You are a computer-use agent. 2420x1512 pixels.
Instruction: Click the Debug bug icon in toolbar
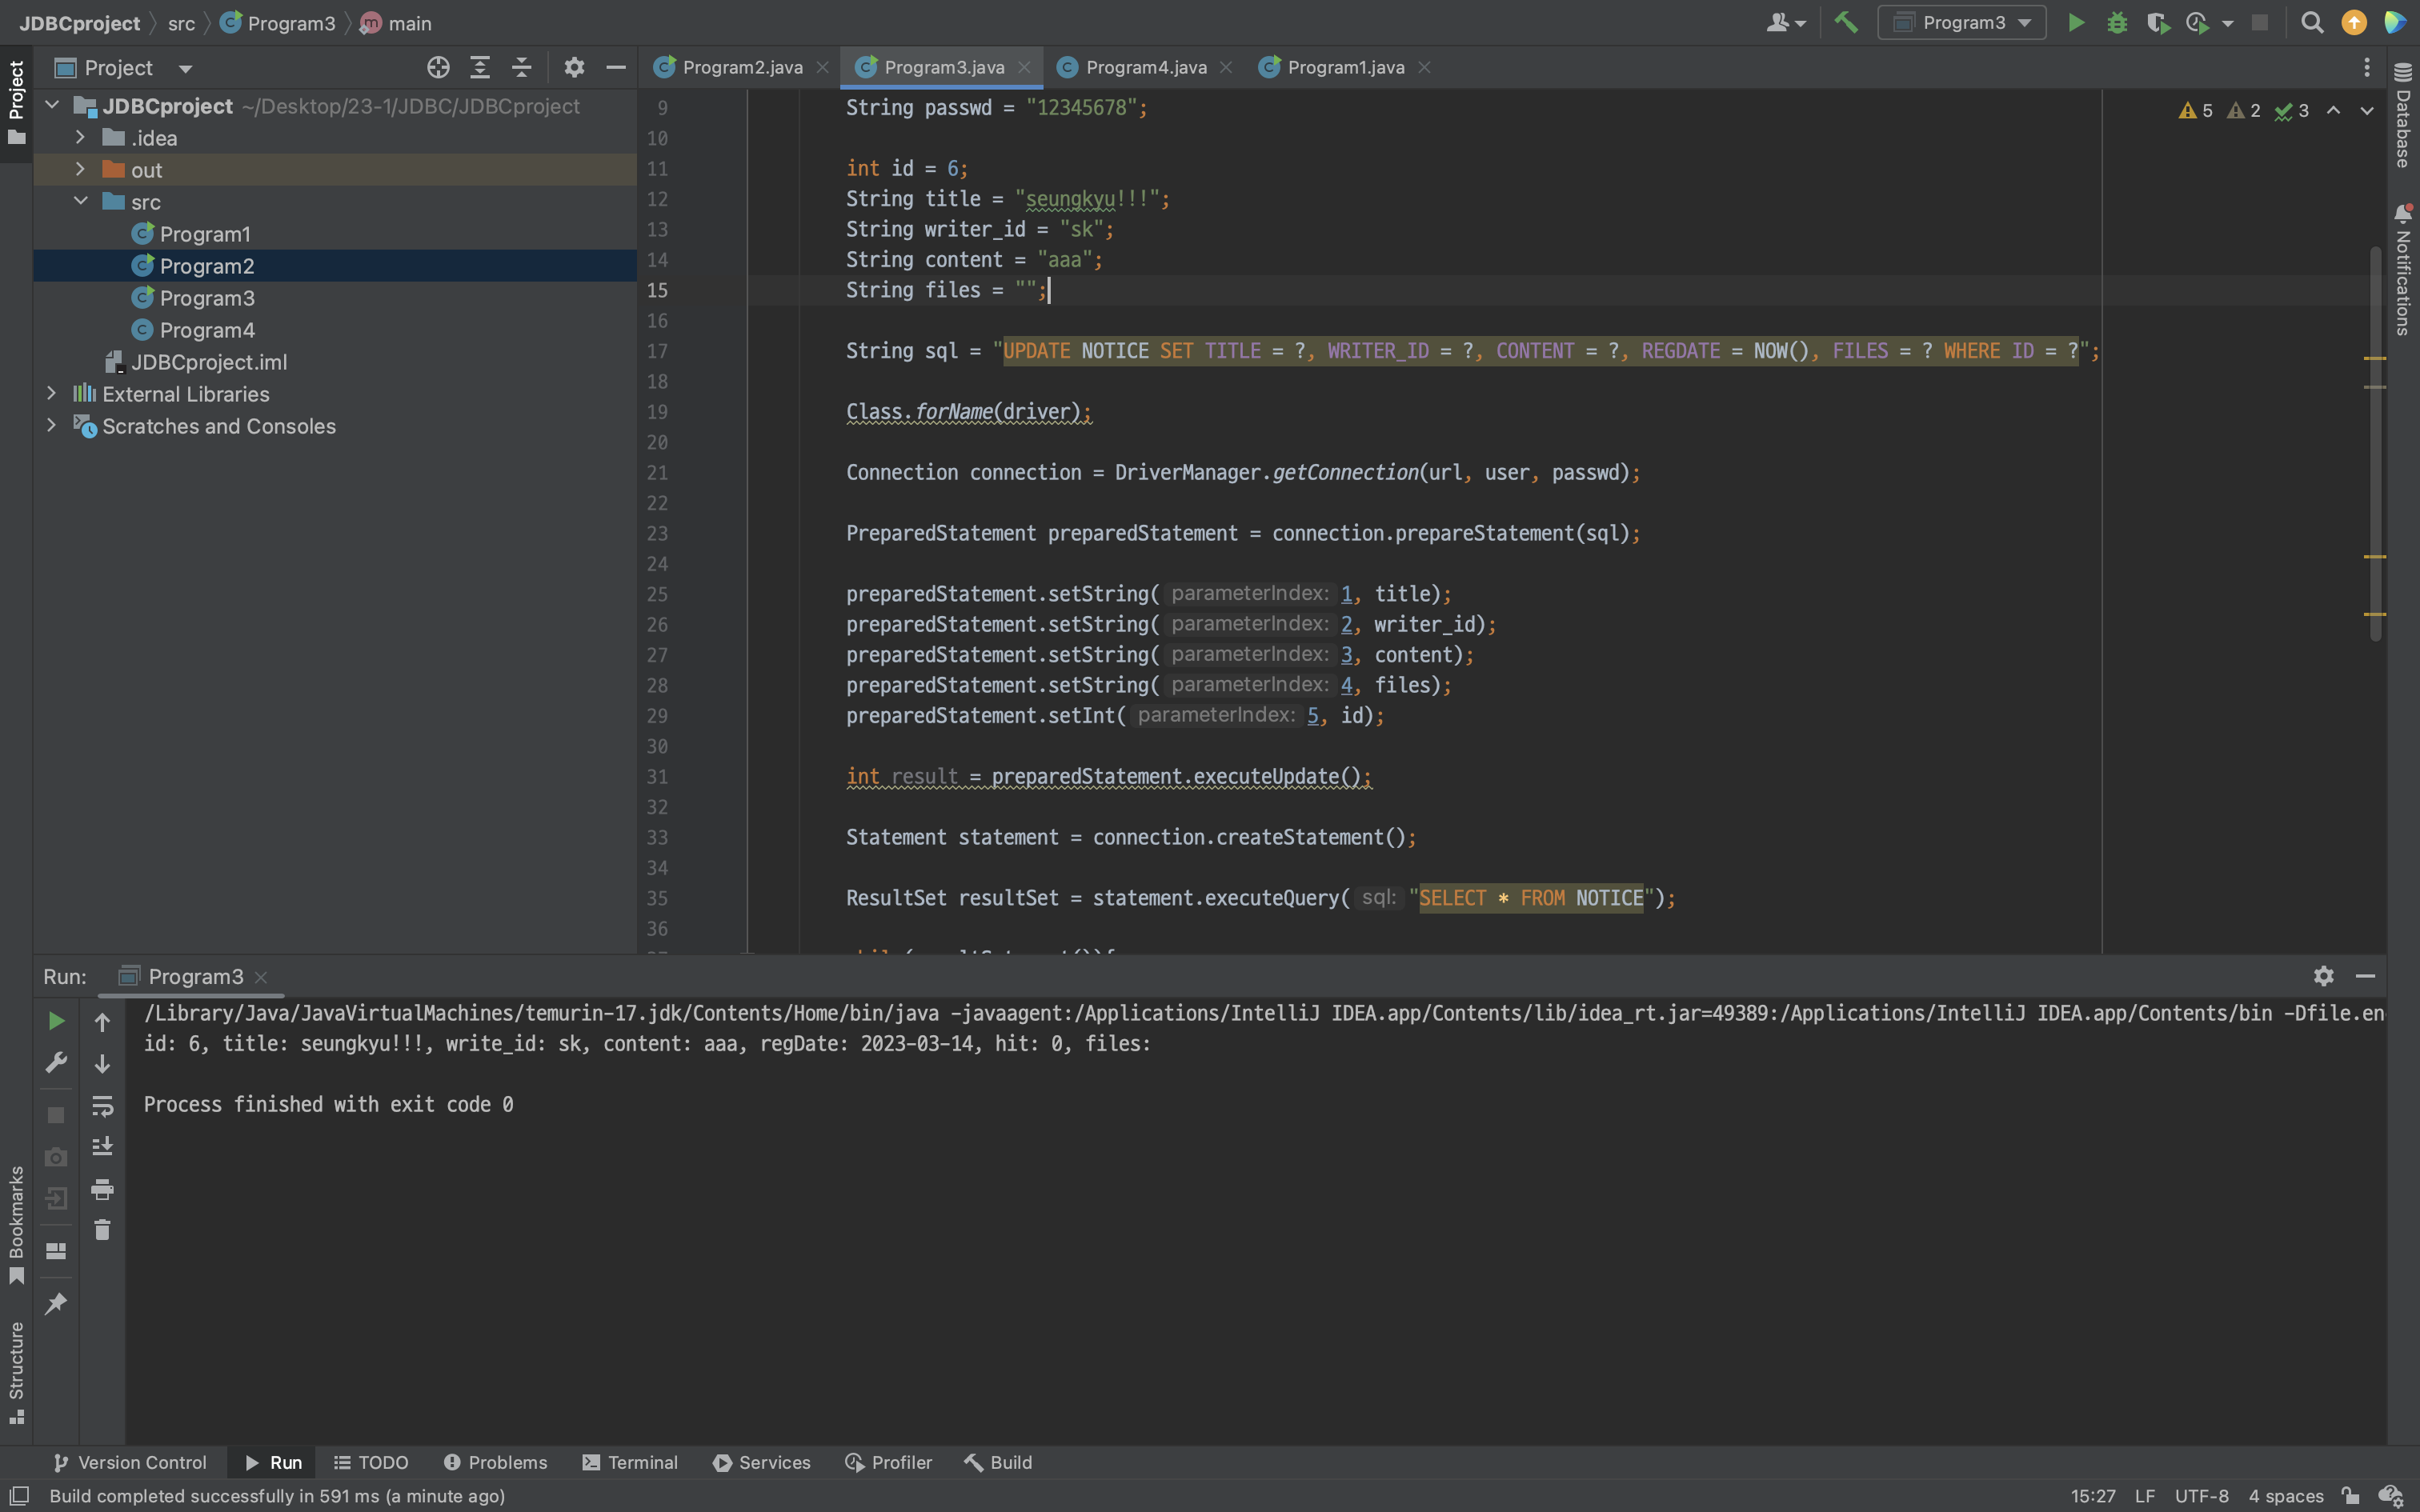2116,22
